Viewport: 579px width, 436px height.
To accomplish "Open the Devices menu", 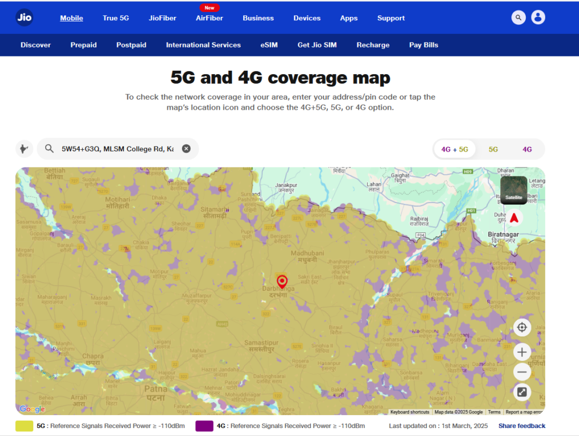I will click(307, 18).
